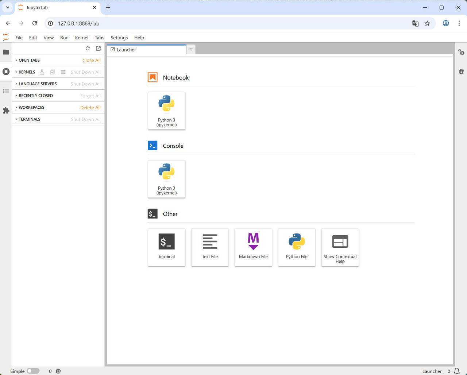Image resolution: width=467 pixels, height=375 pixels.
Task: Click Forget All in Recently Closed row
Action: (90, 96)
